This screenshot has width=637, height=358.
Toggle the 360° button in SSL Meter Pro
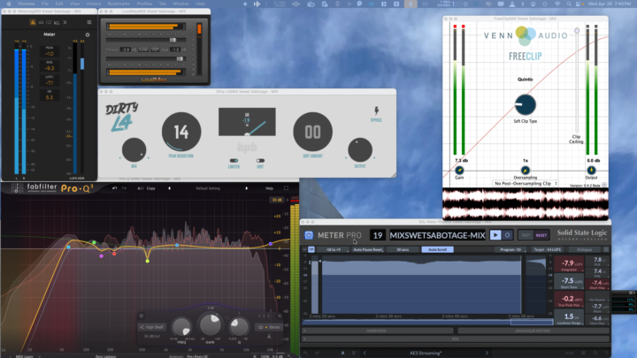(526, 235)
